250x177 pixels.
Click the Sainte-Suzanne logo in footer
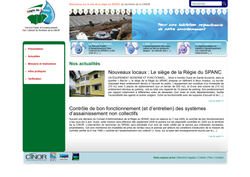[x=75, y=157]
